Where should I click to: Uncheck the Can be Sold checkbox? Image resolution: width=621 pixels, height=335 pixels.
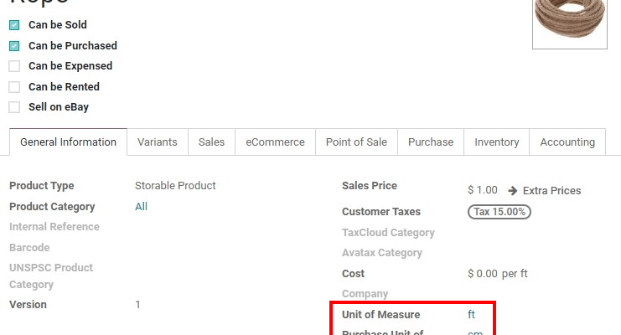click(14, 25)
